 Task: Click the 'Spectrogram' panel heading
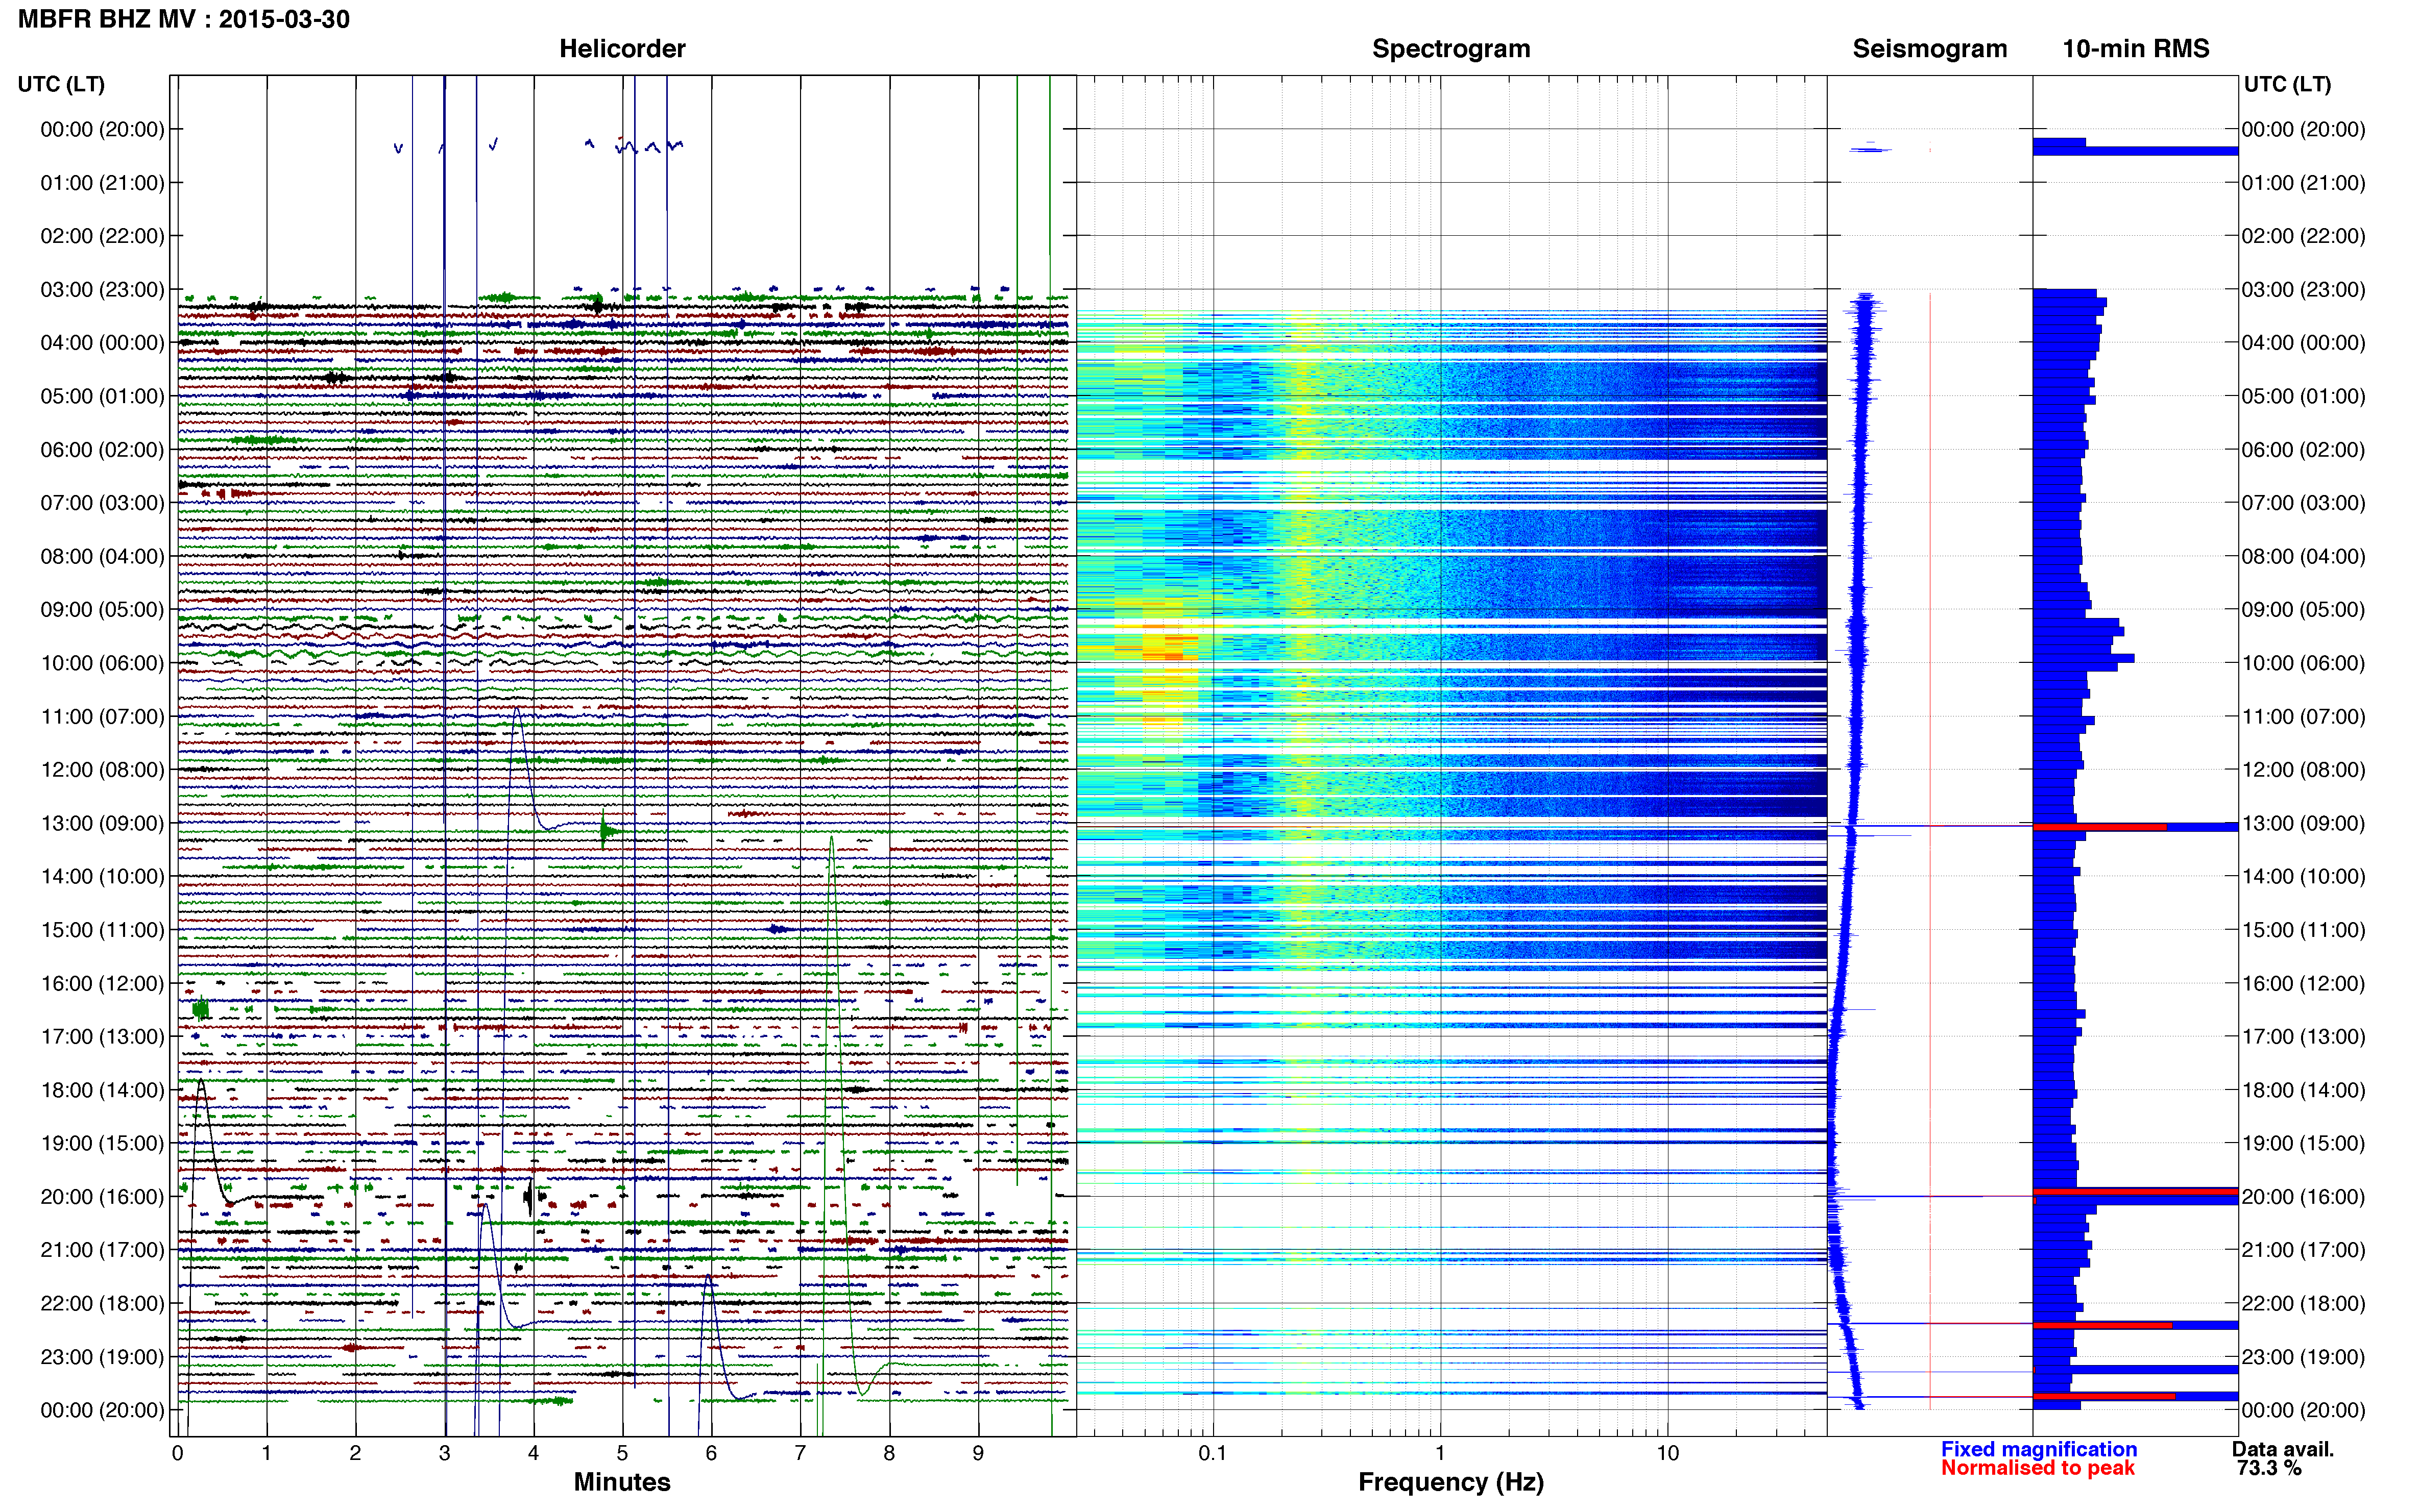pyautogui.click(x=1450, y=49)
